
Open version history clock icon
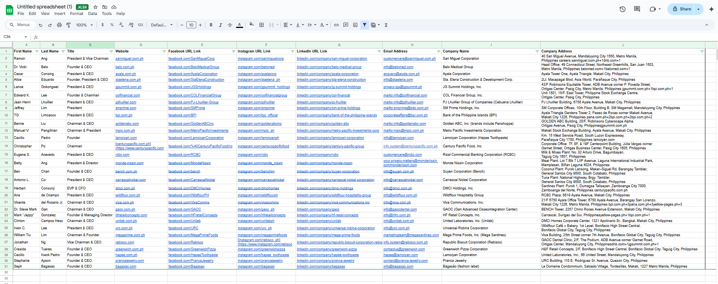(x=623, y=9)
